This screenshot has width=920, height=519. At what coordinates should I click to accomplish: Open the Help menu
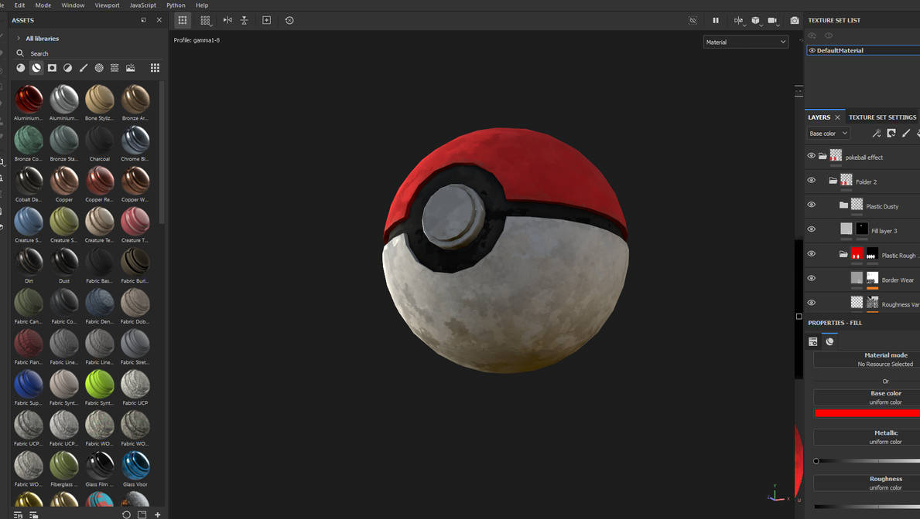coord(202,5)
